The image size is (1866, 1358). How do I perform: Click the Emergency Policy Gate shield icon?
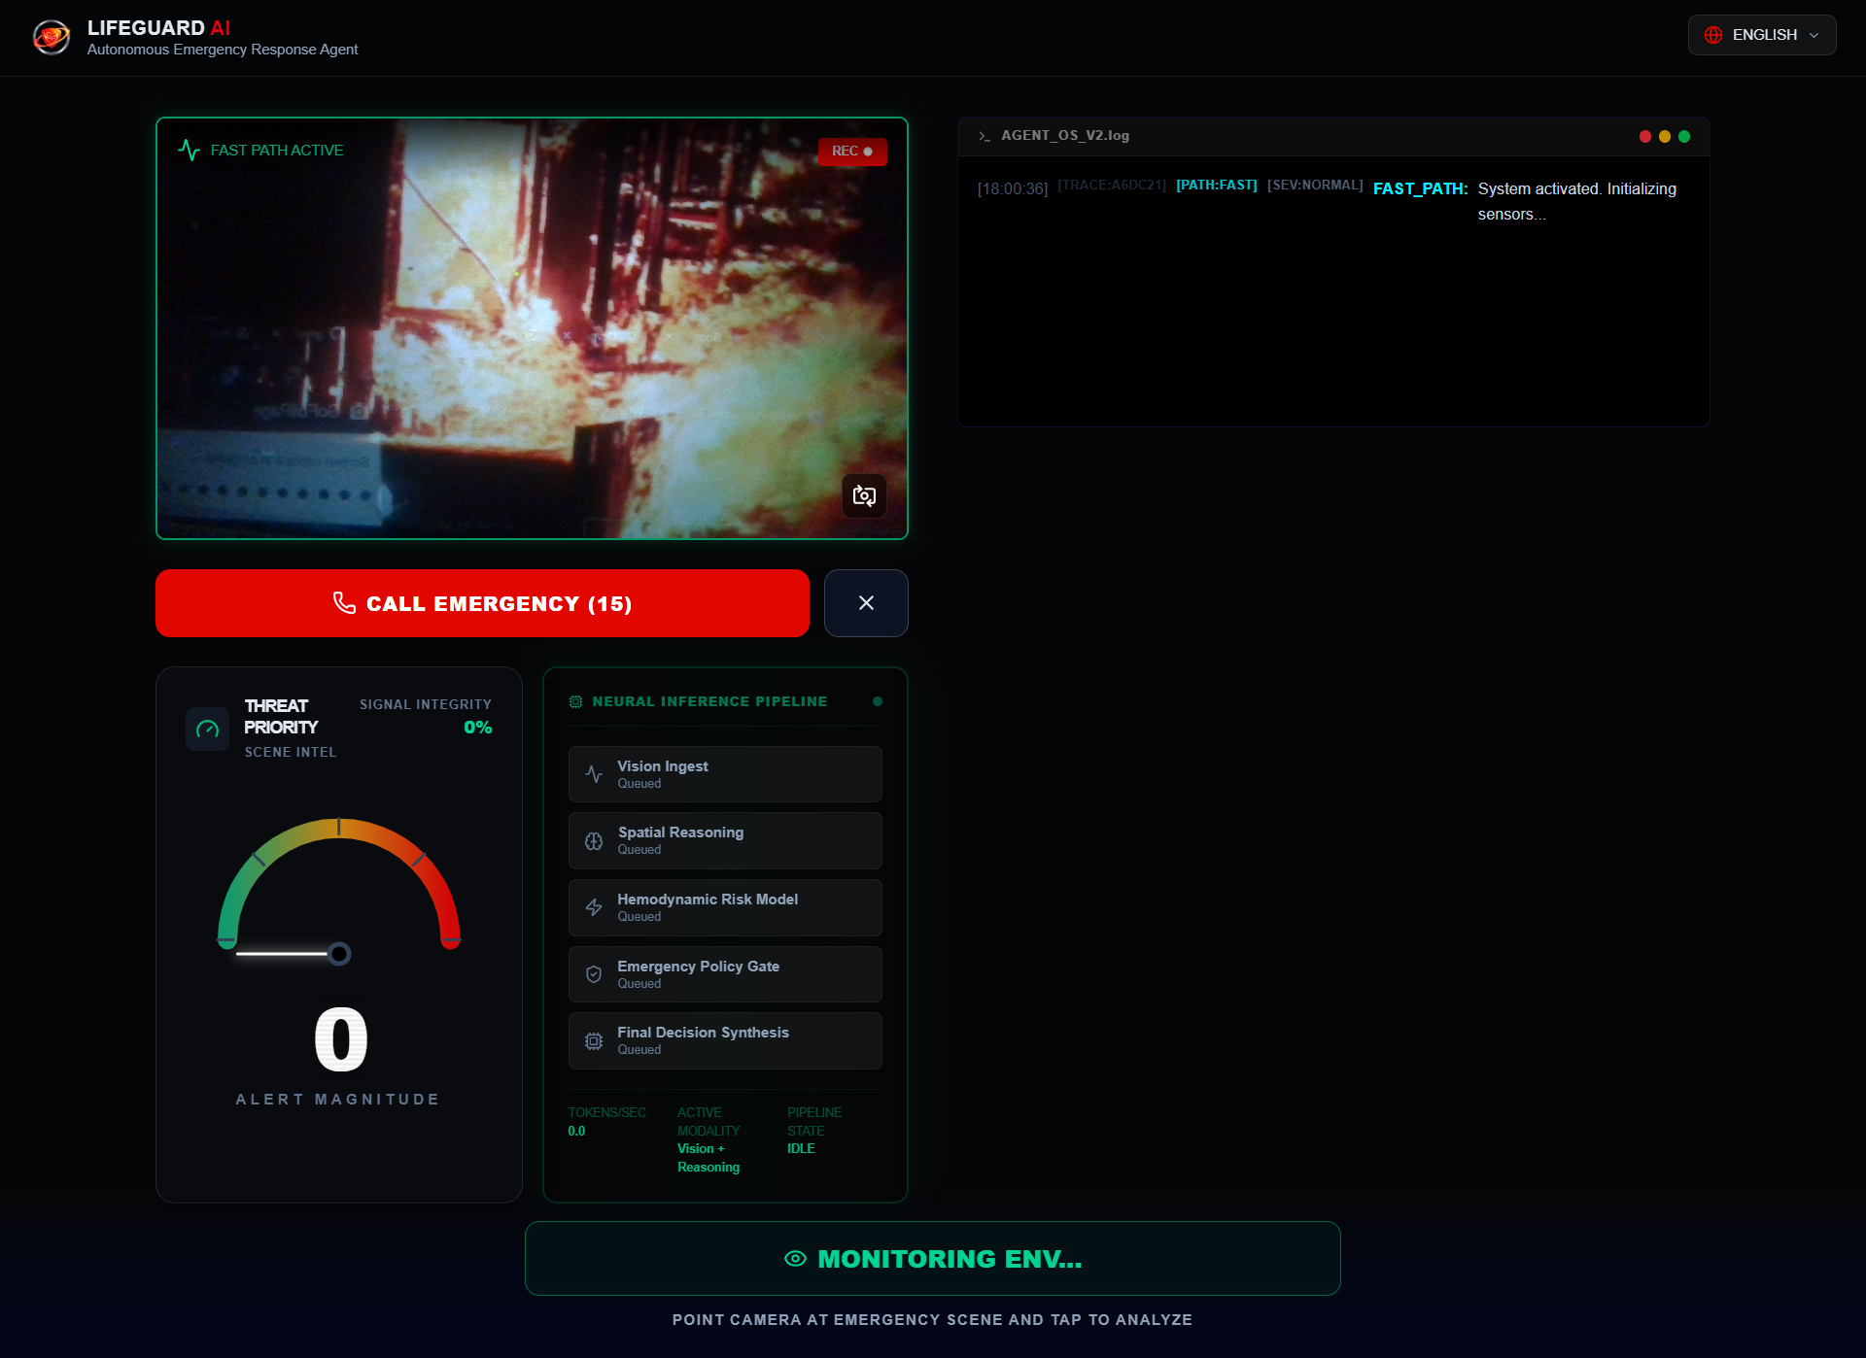coord(594,974)
